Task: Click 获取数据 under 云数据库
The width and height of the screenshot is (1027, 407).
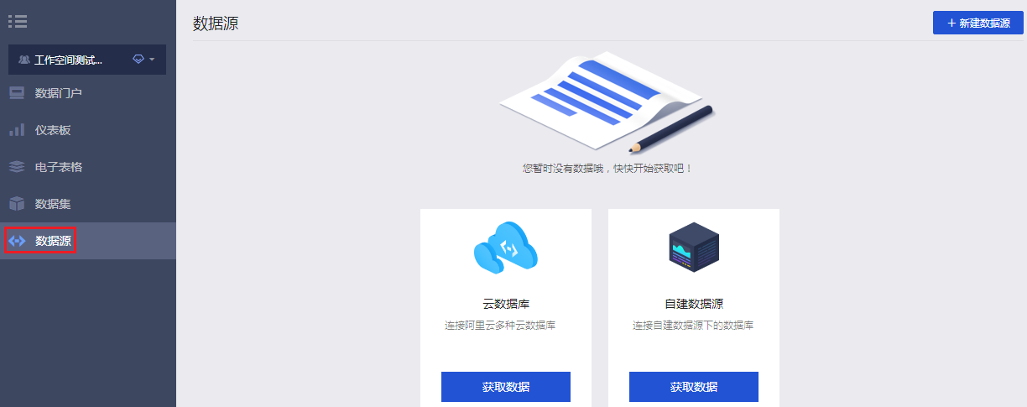Action: click(506, 387)
